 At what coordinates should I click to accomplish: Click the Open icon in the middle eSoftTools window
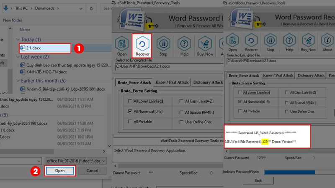(122, 44)
